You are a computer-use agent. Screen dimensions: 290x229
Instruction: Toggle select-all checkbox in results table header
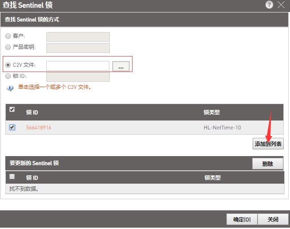pyautogui.click(x=12, y=109)
